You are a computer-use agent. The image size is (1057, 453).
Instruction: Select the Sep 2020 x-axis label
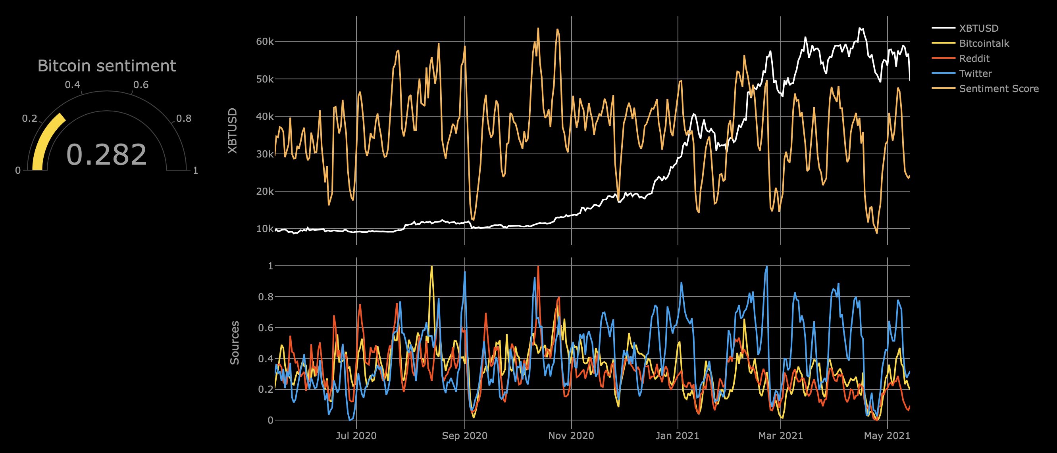point(464,436)
